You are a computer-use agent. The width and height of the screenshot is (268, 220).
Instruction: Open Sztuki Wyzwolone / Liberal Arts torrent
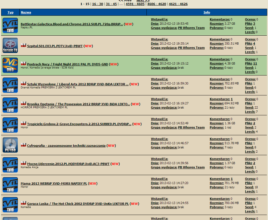78,84
